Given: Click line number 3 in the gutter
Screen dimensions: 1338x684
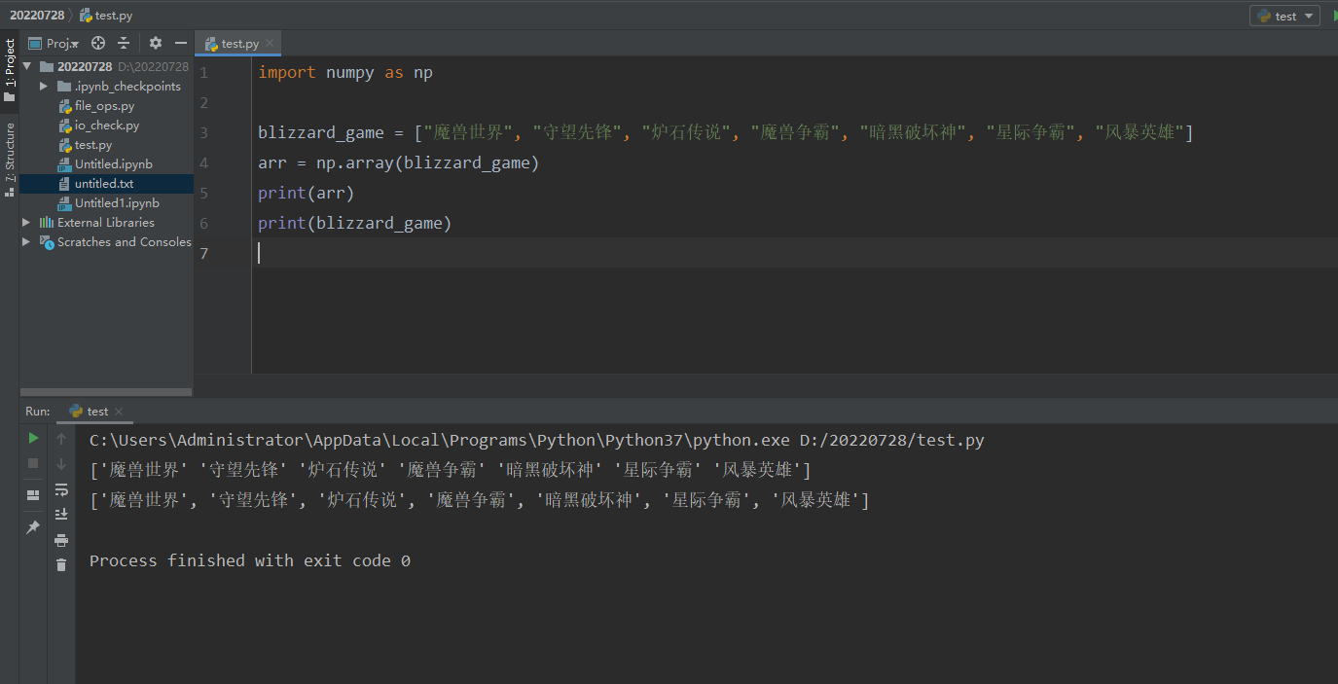Looking at the screenshot, I should pyautogui.click(x=202, y=133).
